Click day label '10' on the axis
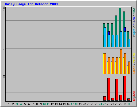Screen dimensions: 137x107 coord(44,104)
